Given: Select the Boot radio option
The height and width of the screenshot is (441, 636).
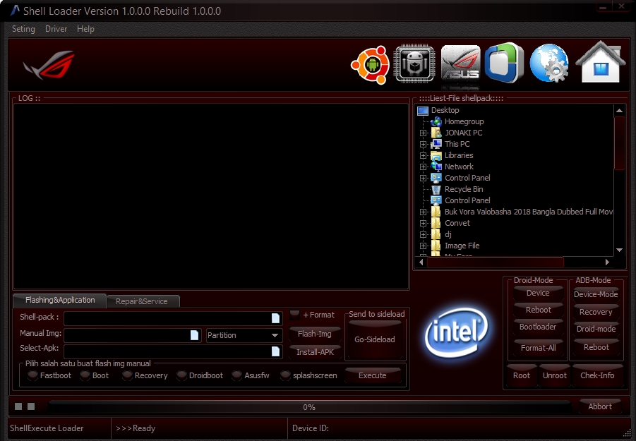Looking at the screenshot, I should pos(85,375).
